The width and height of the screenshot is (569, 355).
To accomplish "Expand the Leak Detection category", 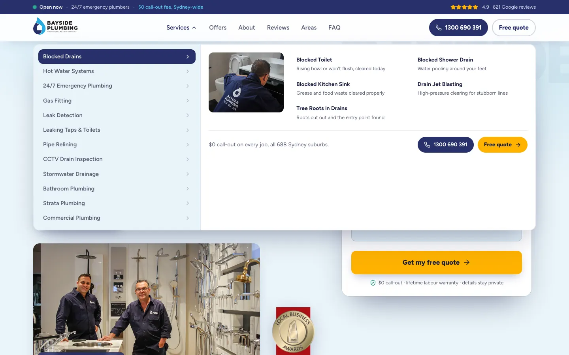I will (117, 115).
